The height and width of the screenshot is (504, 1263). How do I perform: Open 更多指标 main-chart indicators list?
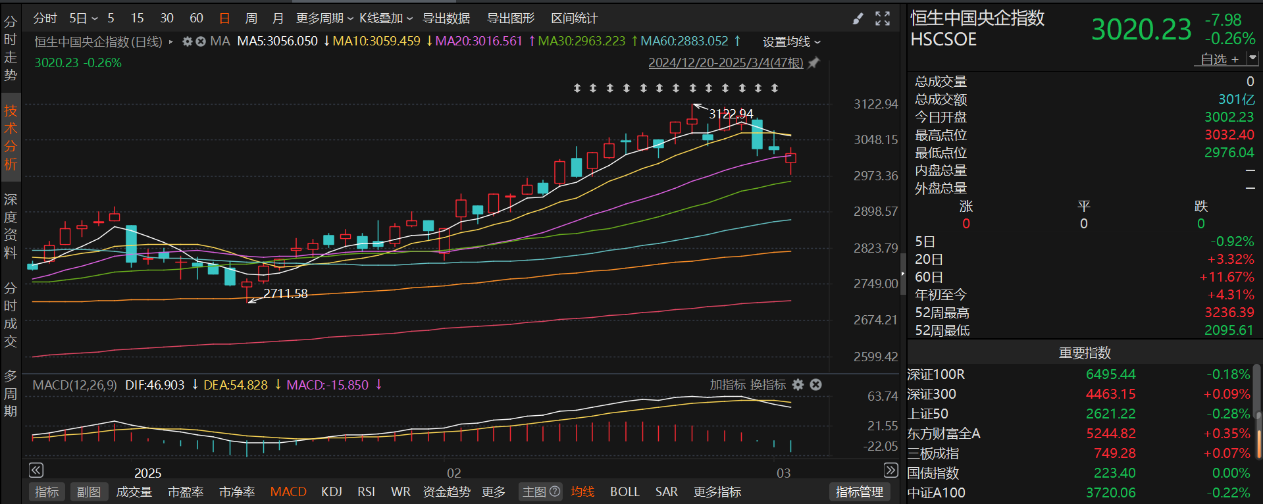pos(717,491)
